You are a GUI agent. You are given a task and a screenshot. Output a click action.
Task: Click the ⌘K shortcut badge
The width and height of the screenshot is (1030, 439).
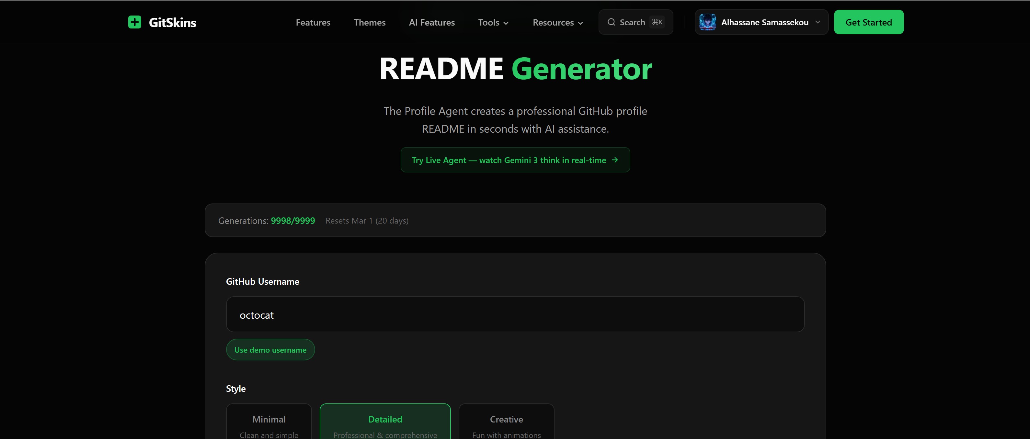(x=657, y=22)
